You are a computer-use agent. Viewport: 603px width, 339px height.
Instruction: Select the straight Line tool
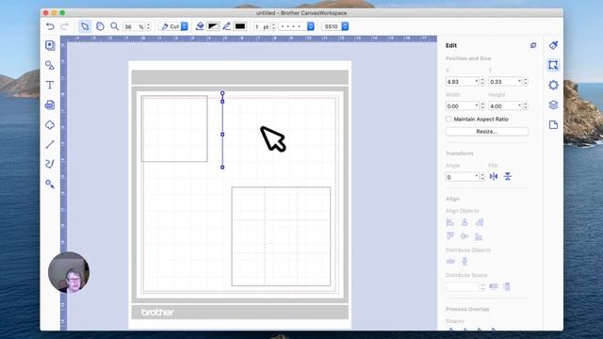[x=50, y=144]
